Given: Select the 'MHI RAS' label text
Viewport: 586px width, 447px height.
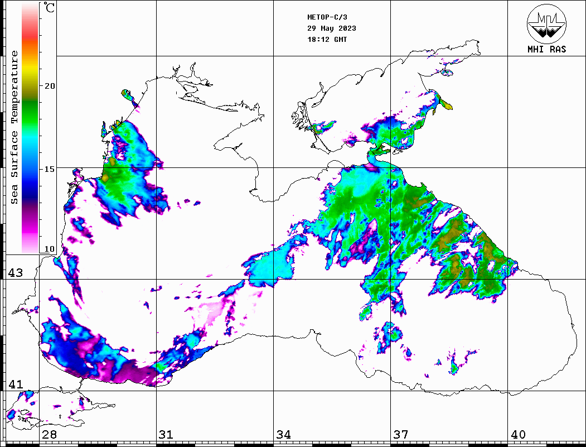Looking at the screenshot, I should click(x=546, y=49).
